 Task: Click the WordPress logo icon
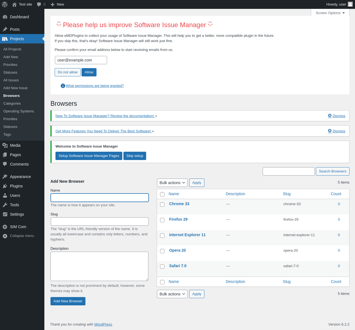coord(5,4)
